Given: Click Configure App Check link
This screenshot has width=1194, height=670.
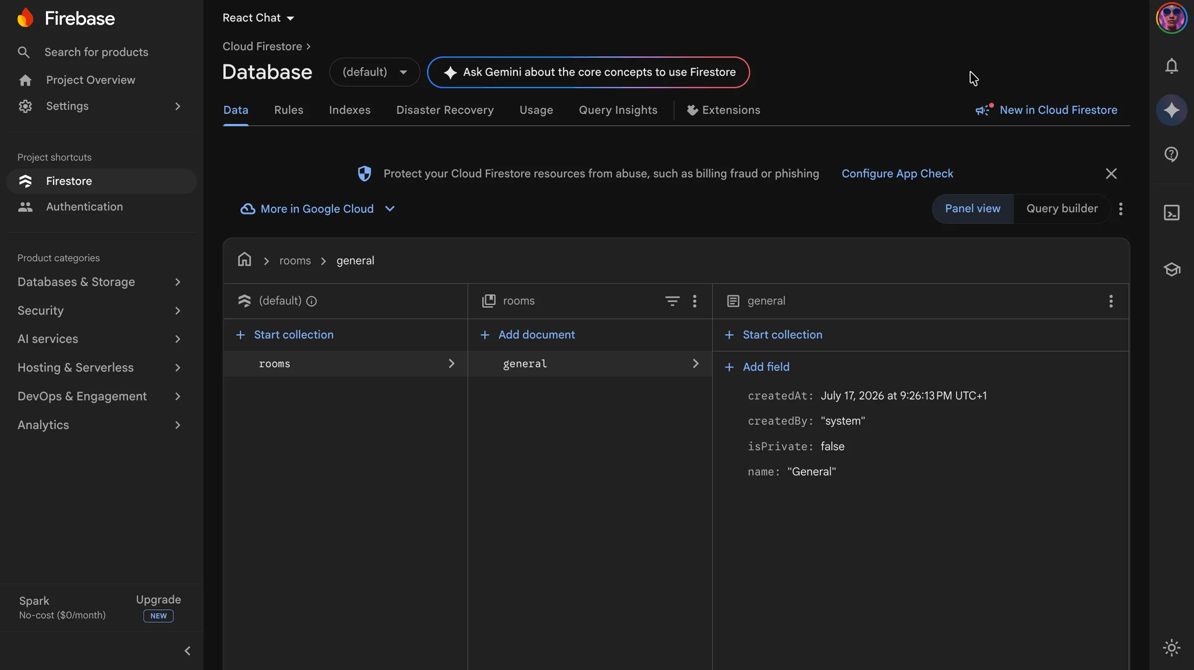Looking at the screenshot, I should (897, 174).
